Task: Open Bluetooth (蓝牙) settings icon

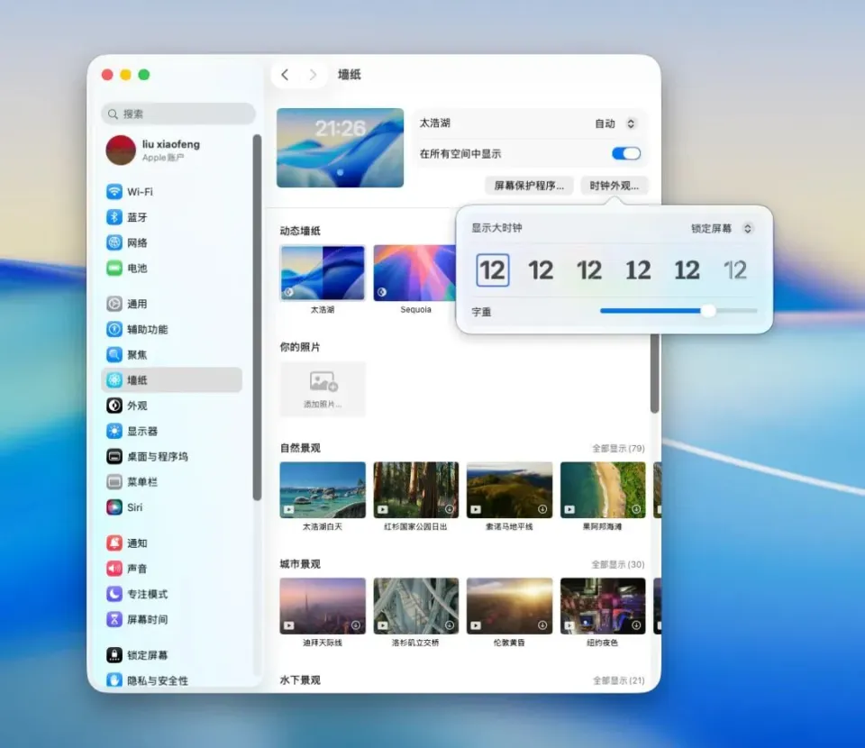Action: click(x=114, y=217)
